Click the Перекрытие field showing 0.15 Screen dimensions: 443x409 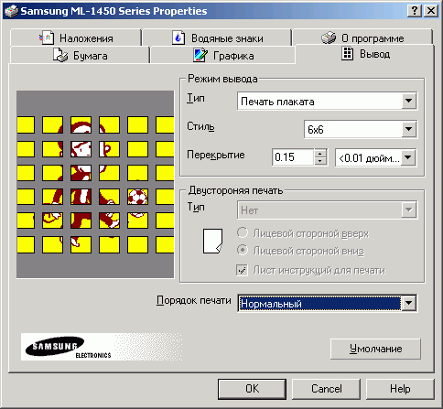(293, 157)
